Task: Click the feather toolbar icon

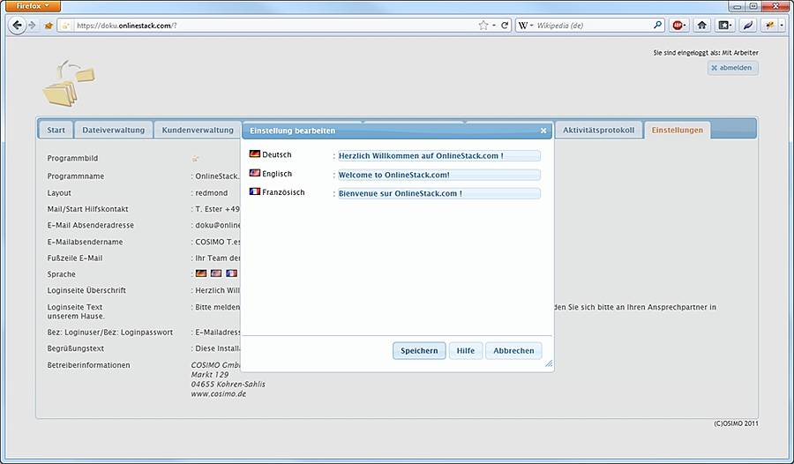Action: [747, 25]
